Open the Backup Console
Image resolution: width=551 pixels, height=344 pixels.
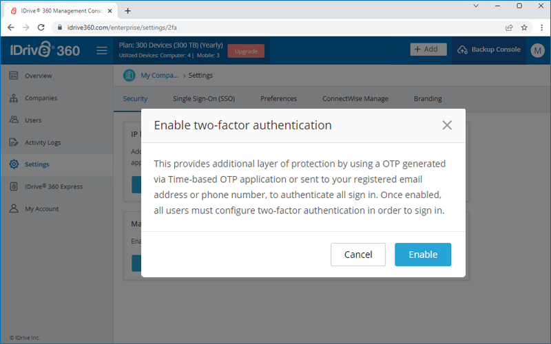(x=489, y=50)
